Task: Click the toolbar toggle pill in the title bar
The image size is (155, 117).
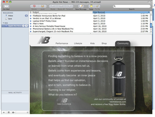Action: point(149,2)
